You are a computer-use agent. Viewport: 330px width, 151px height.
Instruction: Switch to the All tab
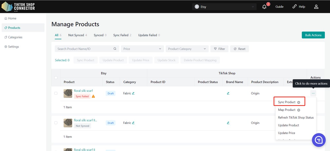point(58,35)
